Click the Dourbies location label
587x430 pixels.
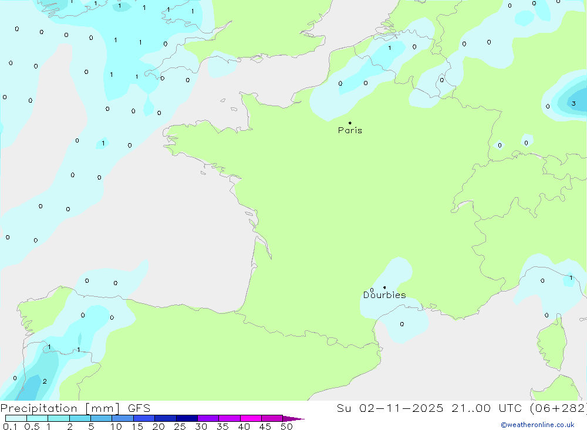pyautogui.click(x=384, y=295)
